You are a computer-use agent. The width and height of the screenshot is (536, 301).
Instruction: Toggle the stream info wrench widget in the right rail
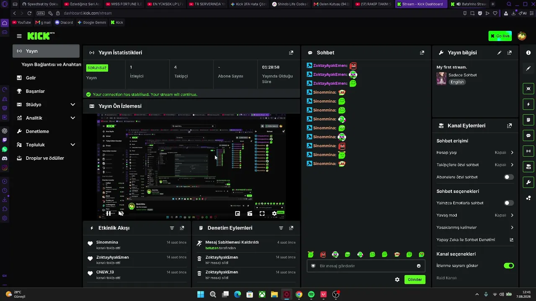pos(528,182)
